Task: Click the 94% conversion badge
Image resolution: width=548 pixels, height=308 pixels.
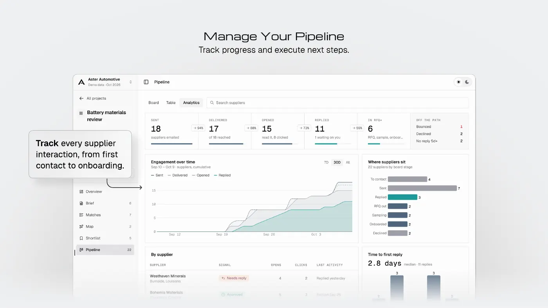Action: click(x=198, y=128)
